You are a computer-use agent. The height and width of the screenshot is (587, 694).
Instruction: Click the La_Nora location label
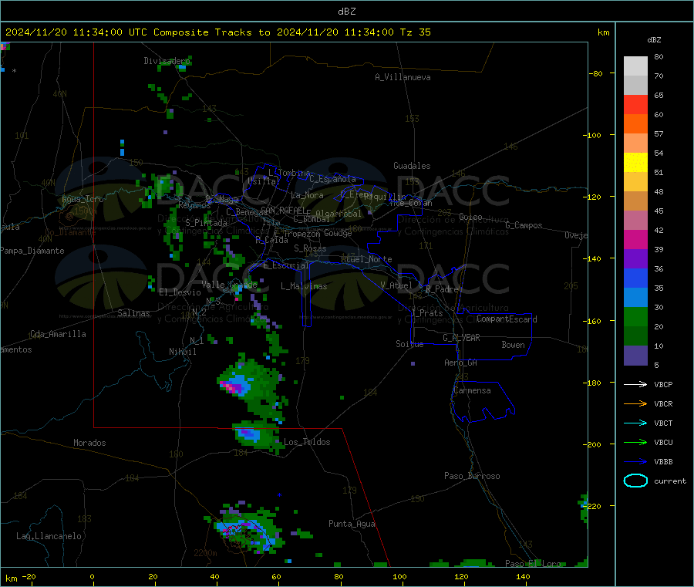tap(307, 195)
